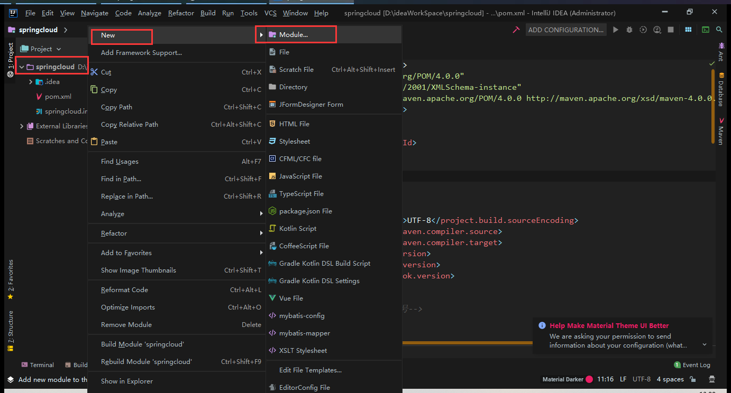Screen dimensions: 731x393
Task: Click the Module folder icon in submenu
Action: pyautogui.click(x=272, y=35)
